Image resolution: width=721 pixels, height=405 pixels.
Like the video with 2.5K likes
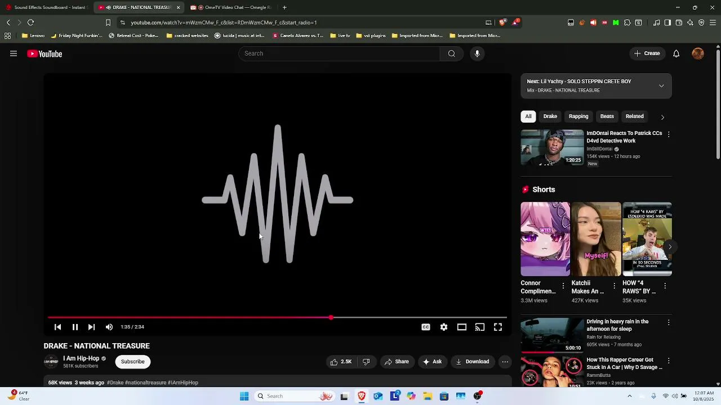pos(341,362)
